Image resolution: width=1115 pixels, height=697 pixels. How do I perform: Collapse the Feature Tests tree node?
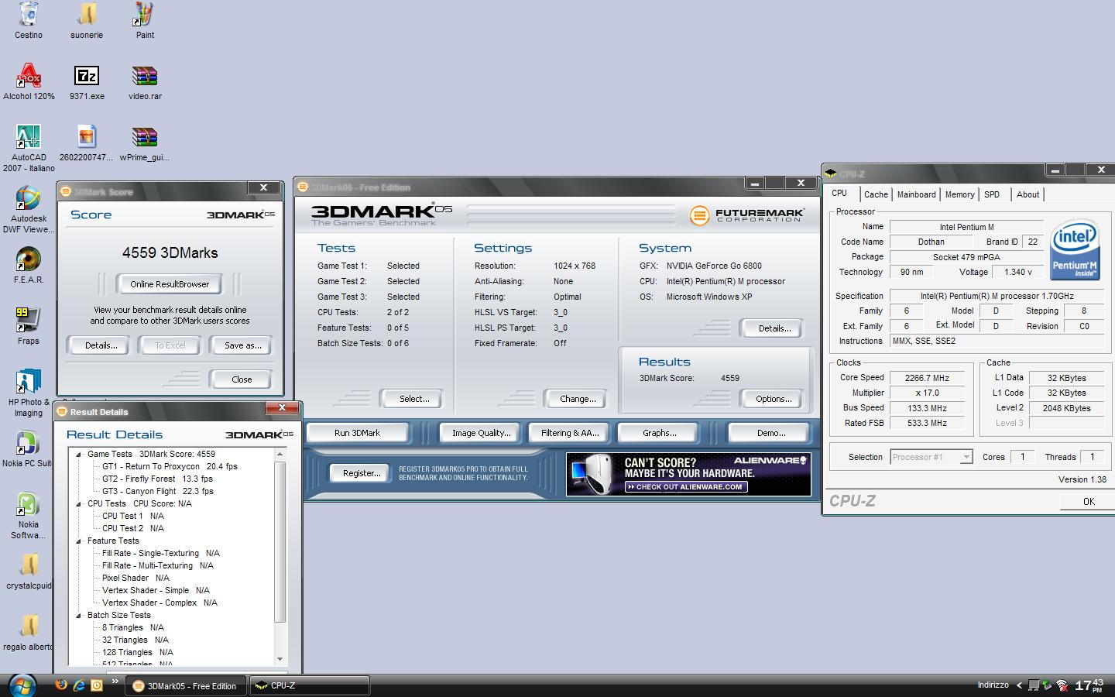78,541
